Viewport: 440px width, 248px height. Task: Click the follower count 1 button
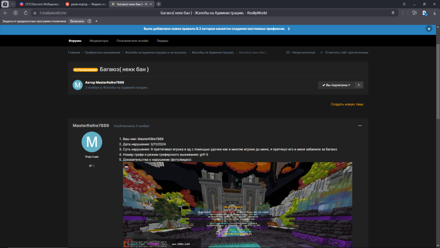359,85
